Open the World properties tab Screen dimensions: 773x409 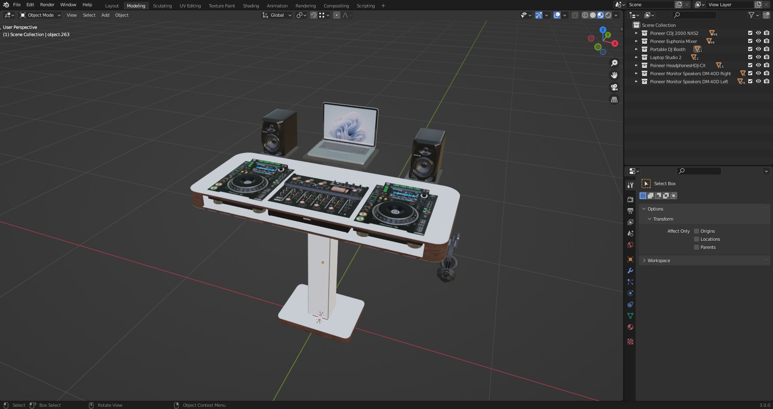630,245
